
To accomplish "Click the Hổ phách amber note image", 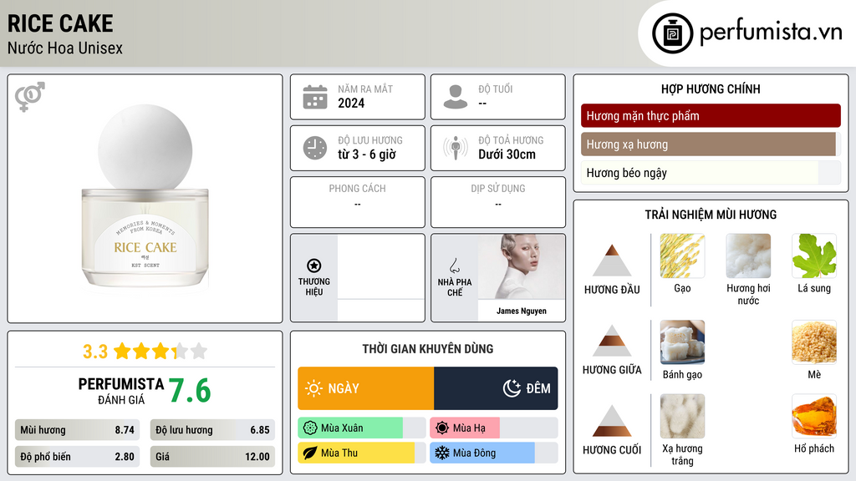I will (x=814, y=416).
